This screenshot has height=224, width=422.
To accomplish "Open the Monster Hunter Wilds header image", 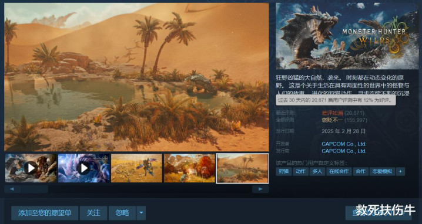I will tap(347, 36).
